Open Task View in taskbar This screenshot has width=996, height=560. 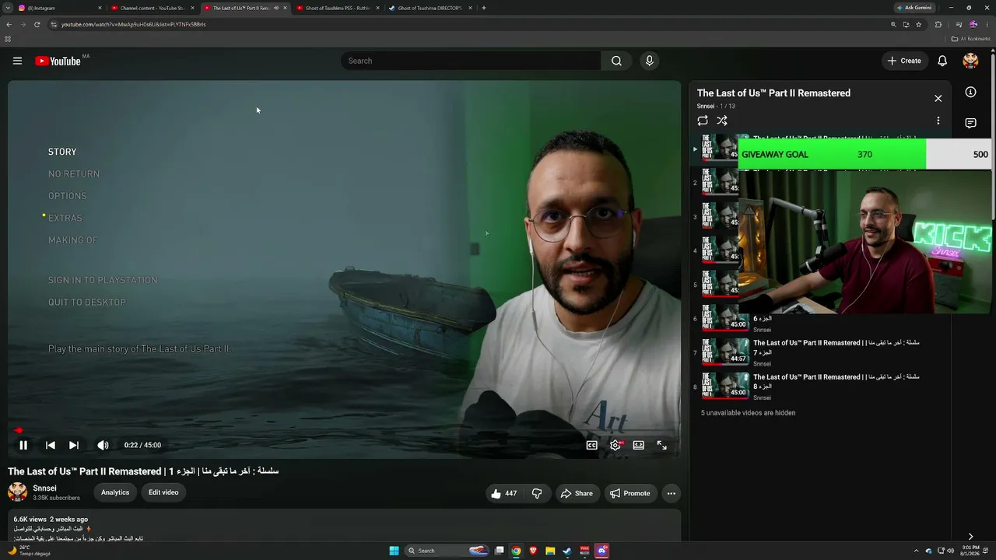500,551
